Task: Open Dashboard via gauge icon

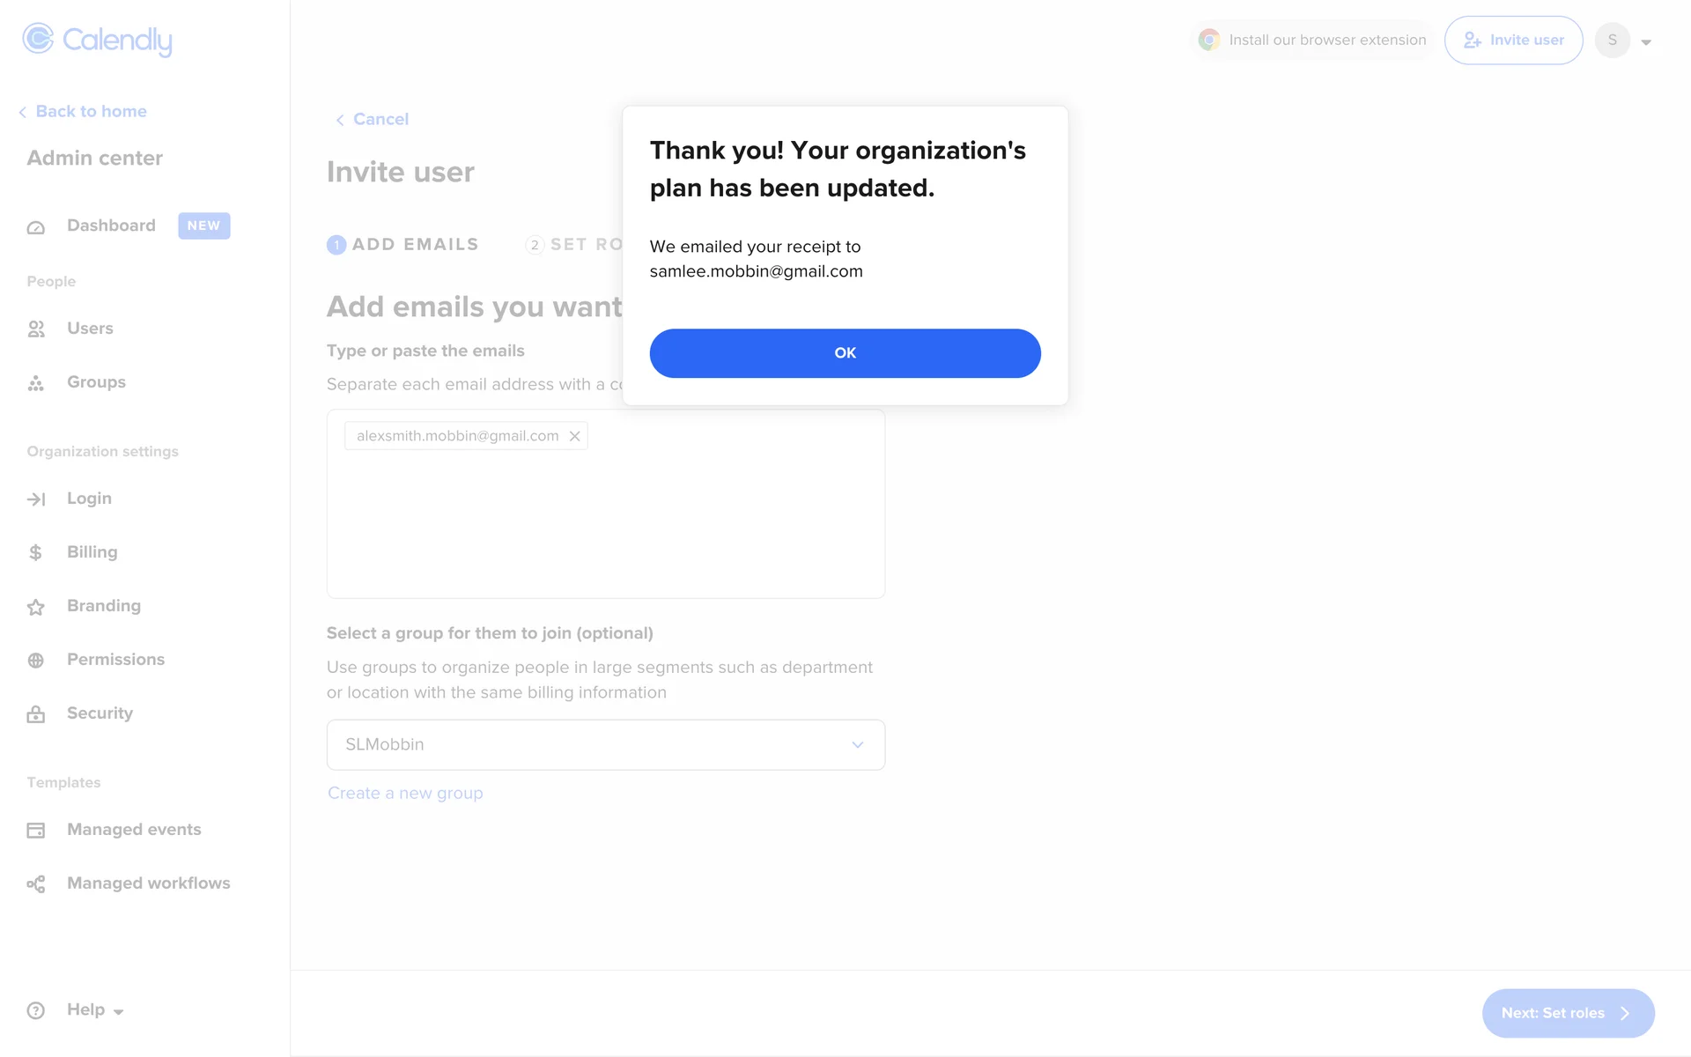Action: click(x=36, y=227)
